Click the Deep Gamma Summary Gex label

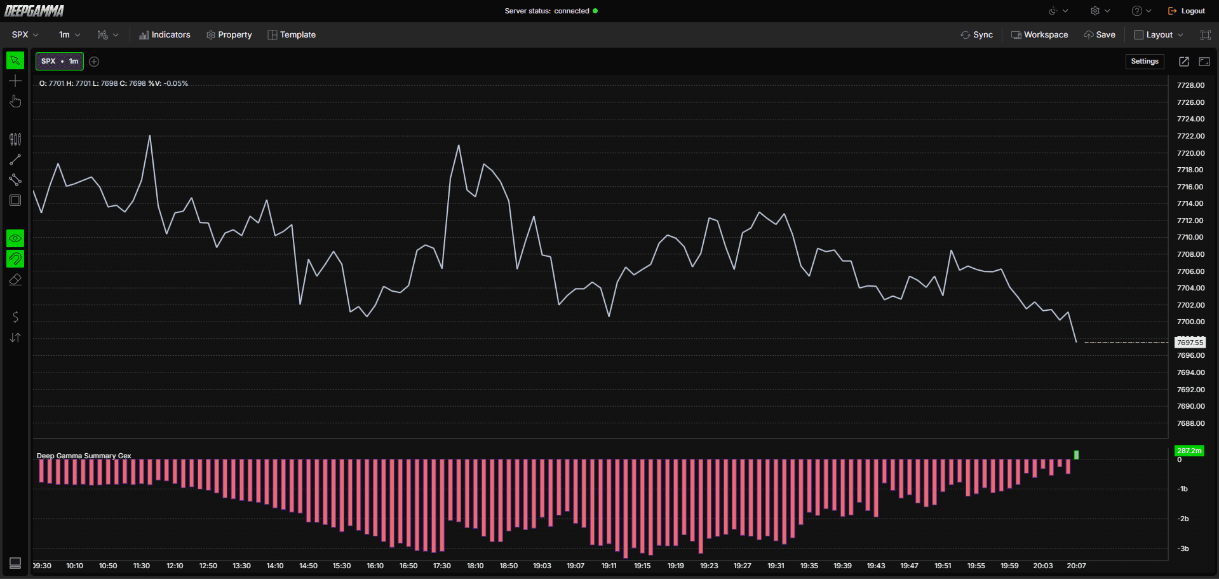[x=84, y=456]
